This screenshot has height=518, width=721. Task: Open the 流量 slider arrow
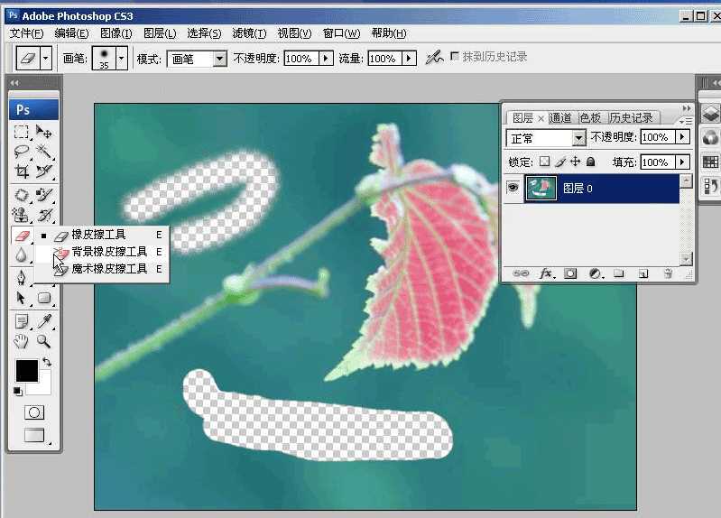point(409,59)
